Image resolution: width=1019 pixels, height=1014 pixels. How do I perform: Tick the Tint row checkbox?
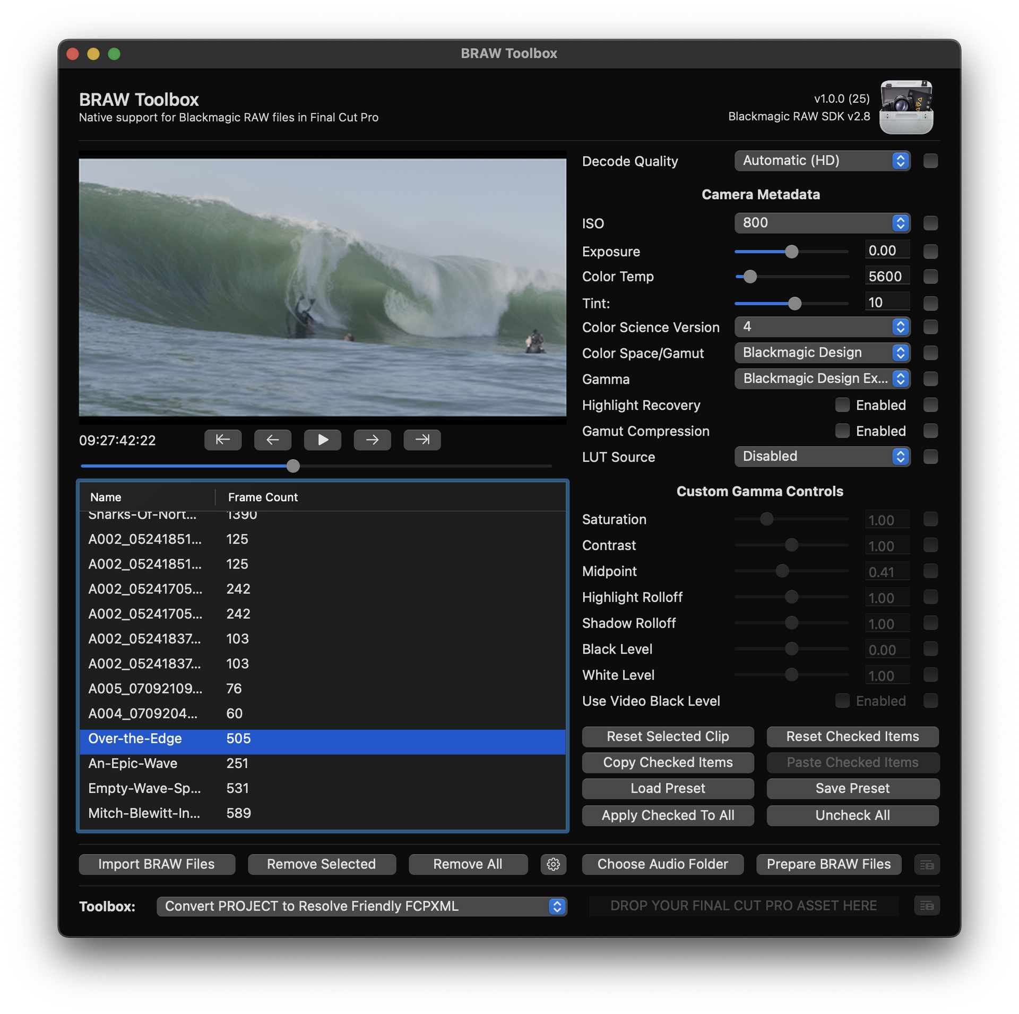tap(930, 303)
